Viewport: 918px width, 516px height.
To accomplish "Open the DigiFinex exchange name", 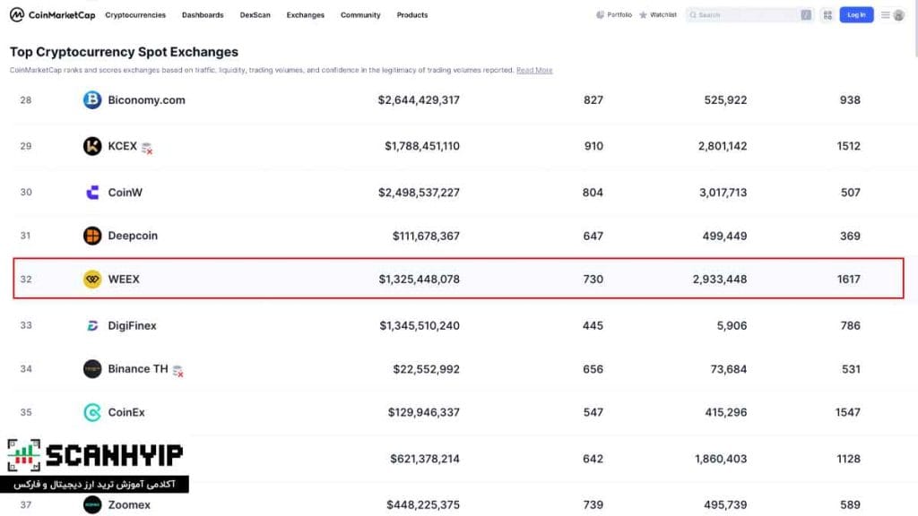I will click(x=133, y=325).
